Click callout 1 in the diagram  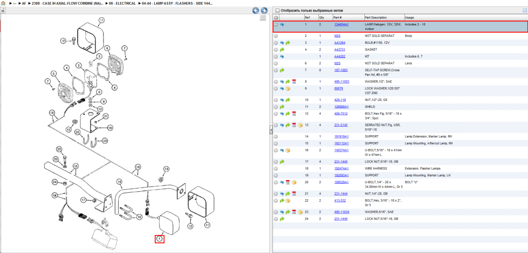pyautogui.click(x=159, y=239)
